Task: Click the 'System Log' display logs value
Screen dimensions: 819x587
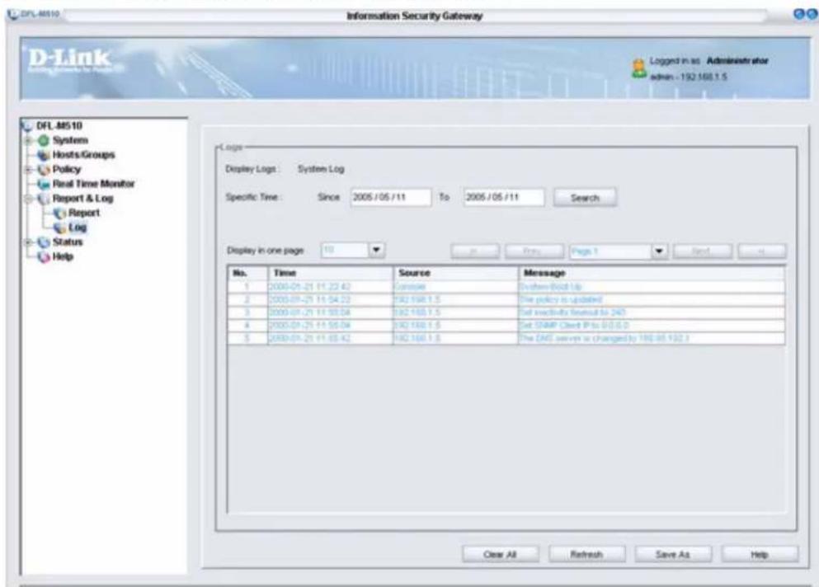Action: (x=321, y=169)
